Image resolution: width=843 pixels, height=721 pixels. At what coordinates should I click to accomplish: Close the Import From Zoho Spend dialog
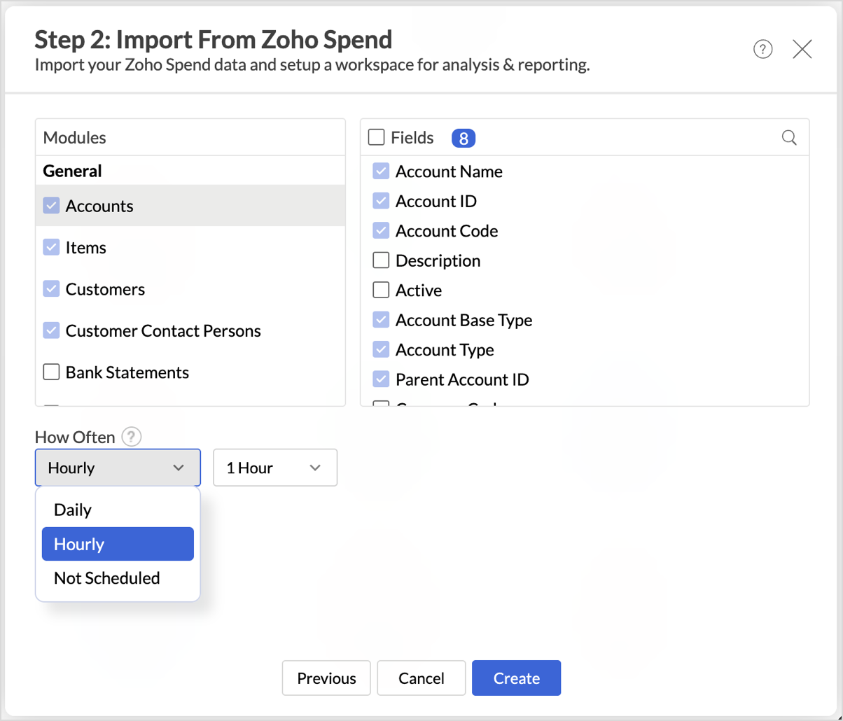click(x=802, y=49)
